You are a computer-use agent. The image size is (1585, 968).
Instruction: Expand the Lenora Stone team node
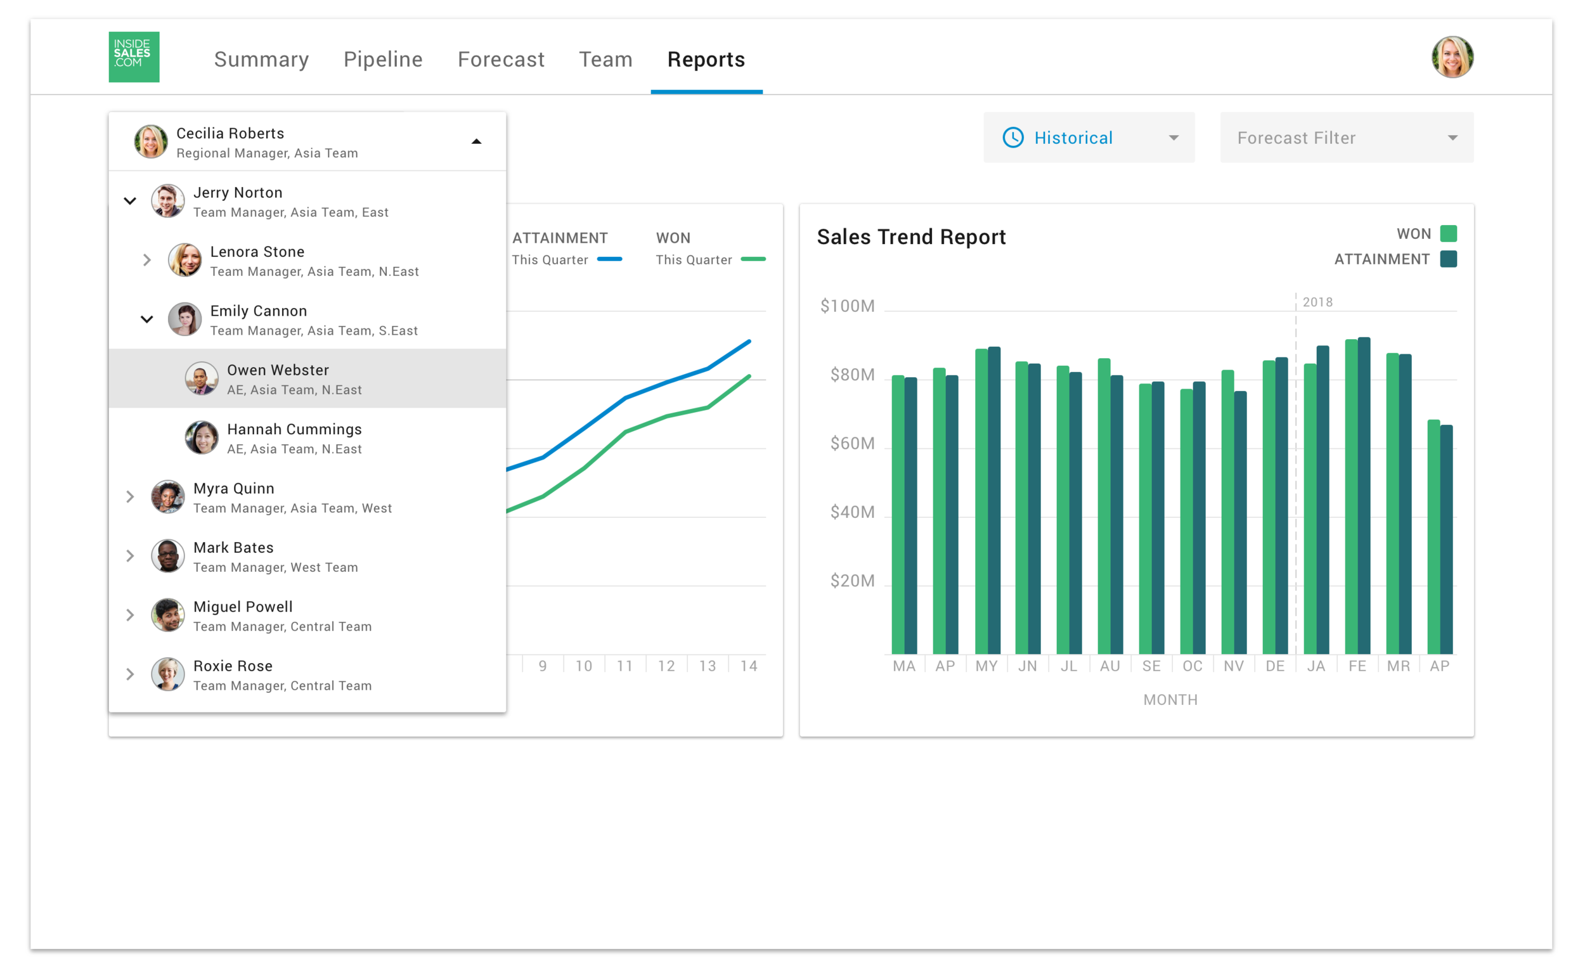[146, 261]
